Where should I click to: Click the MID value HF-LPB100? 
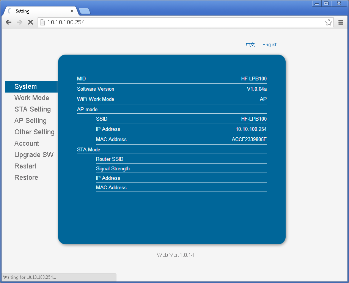pyautogui.click(x=254, y=79)
